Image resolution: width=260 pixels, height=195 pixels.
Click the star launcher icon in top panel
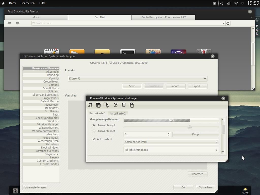pos(3,3)
